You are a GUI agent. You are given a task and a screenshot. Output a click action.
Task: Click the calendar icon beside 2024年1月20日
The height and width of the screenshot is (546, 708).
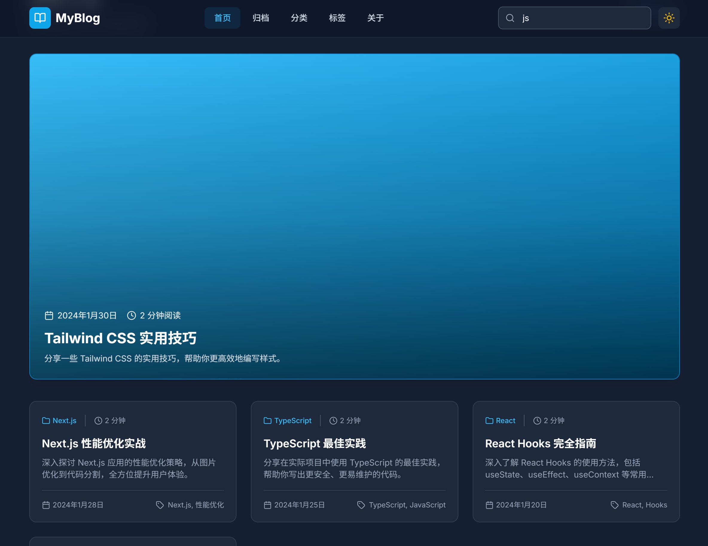coord(489,505)
